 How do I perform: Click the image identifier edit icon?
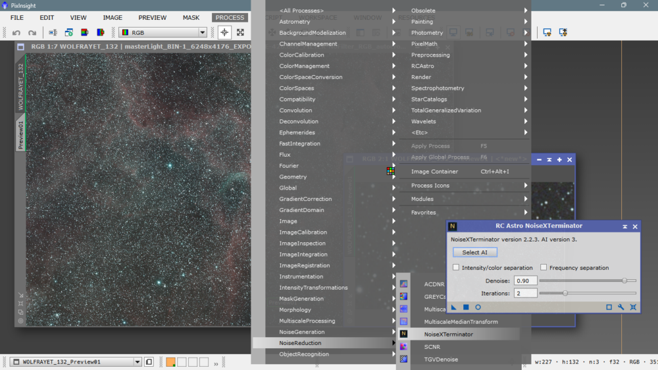tap(53, 32)
